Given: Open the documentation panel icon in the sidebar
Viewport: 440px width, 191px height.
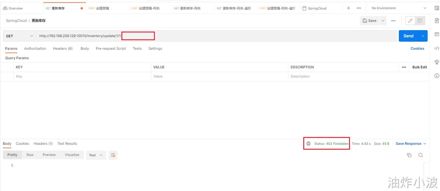Looking at the screenshot, I should (437, 21).
